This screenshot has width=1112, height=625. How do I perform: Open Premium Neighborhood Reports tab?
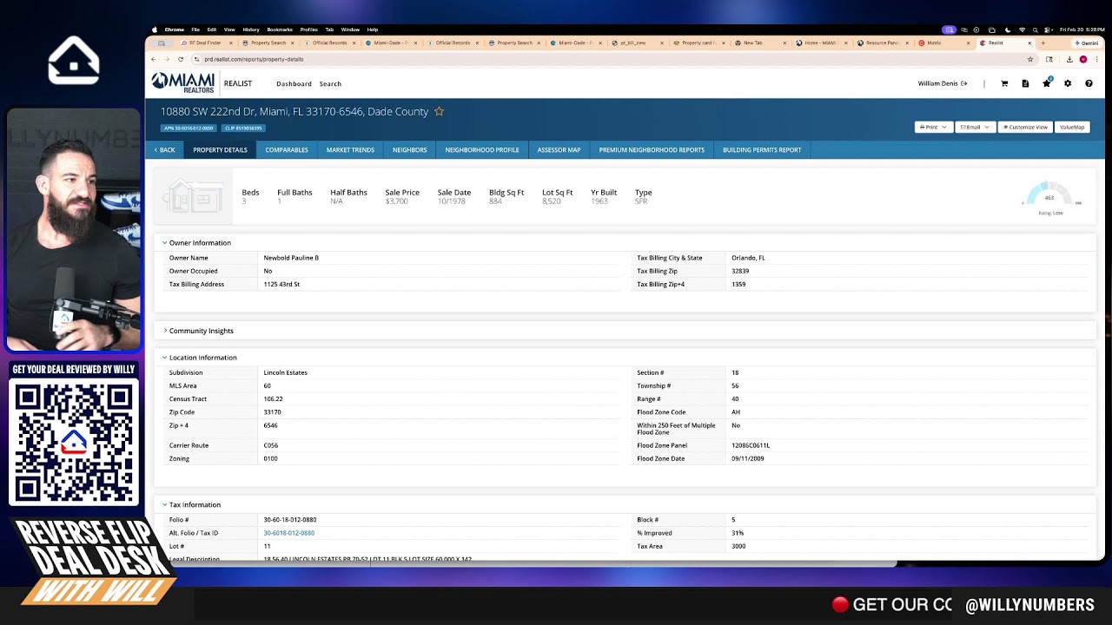(652, 149)
